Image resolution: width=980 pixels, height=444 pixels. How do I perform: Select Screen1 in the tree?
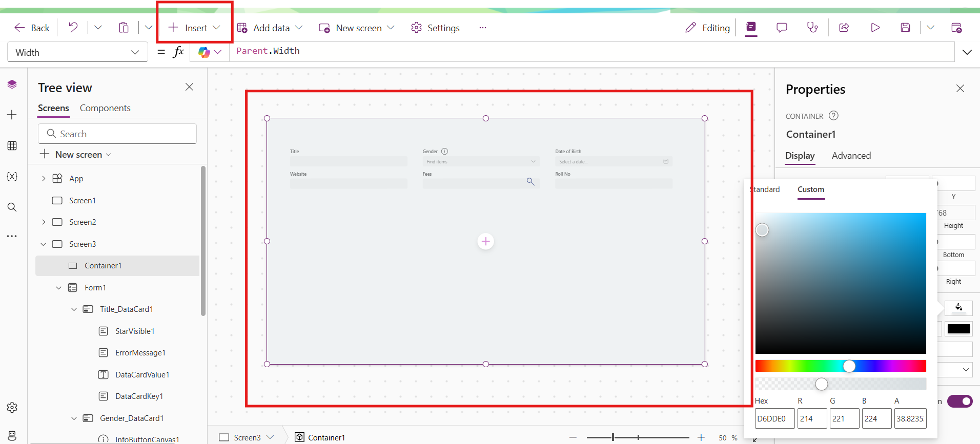(83, 200)
